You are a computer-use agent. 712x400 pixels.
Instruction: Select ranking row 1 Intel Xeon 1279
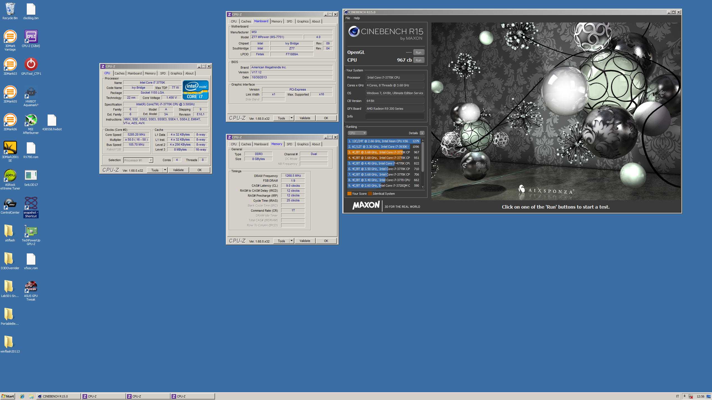(x=384, y=141)
